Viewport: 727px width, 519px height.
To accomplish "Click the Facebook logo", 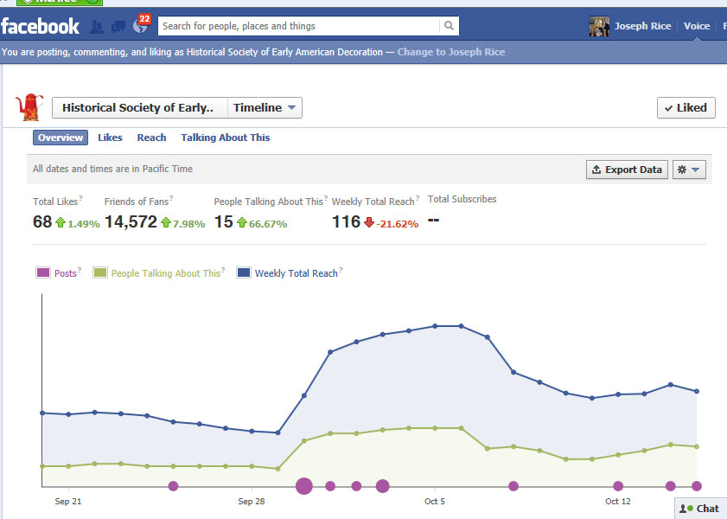I will (41, 26).
